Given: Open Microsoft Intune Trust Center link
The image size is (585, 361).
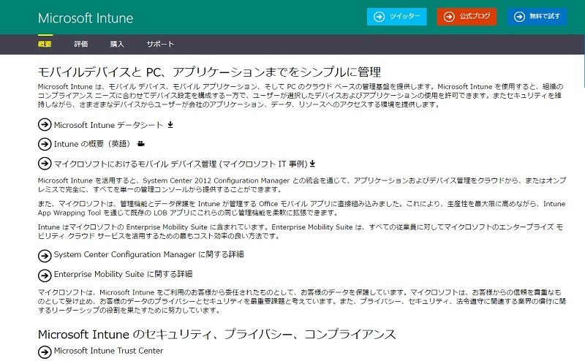Looking at the screenshot, I should [108, 351].
